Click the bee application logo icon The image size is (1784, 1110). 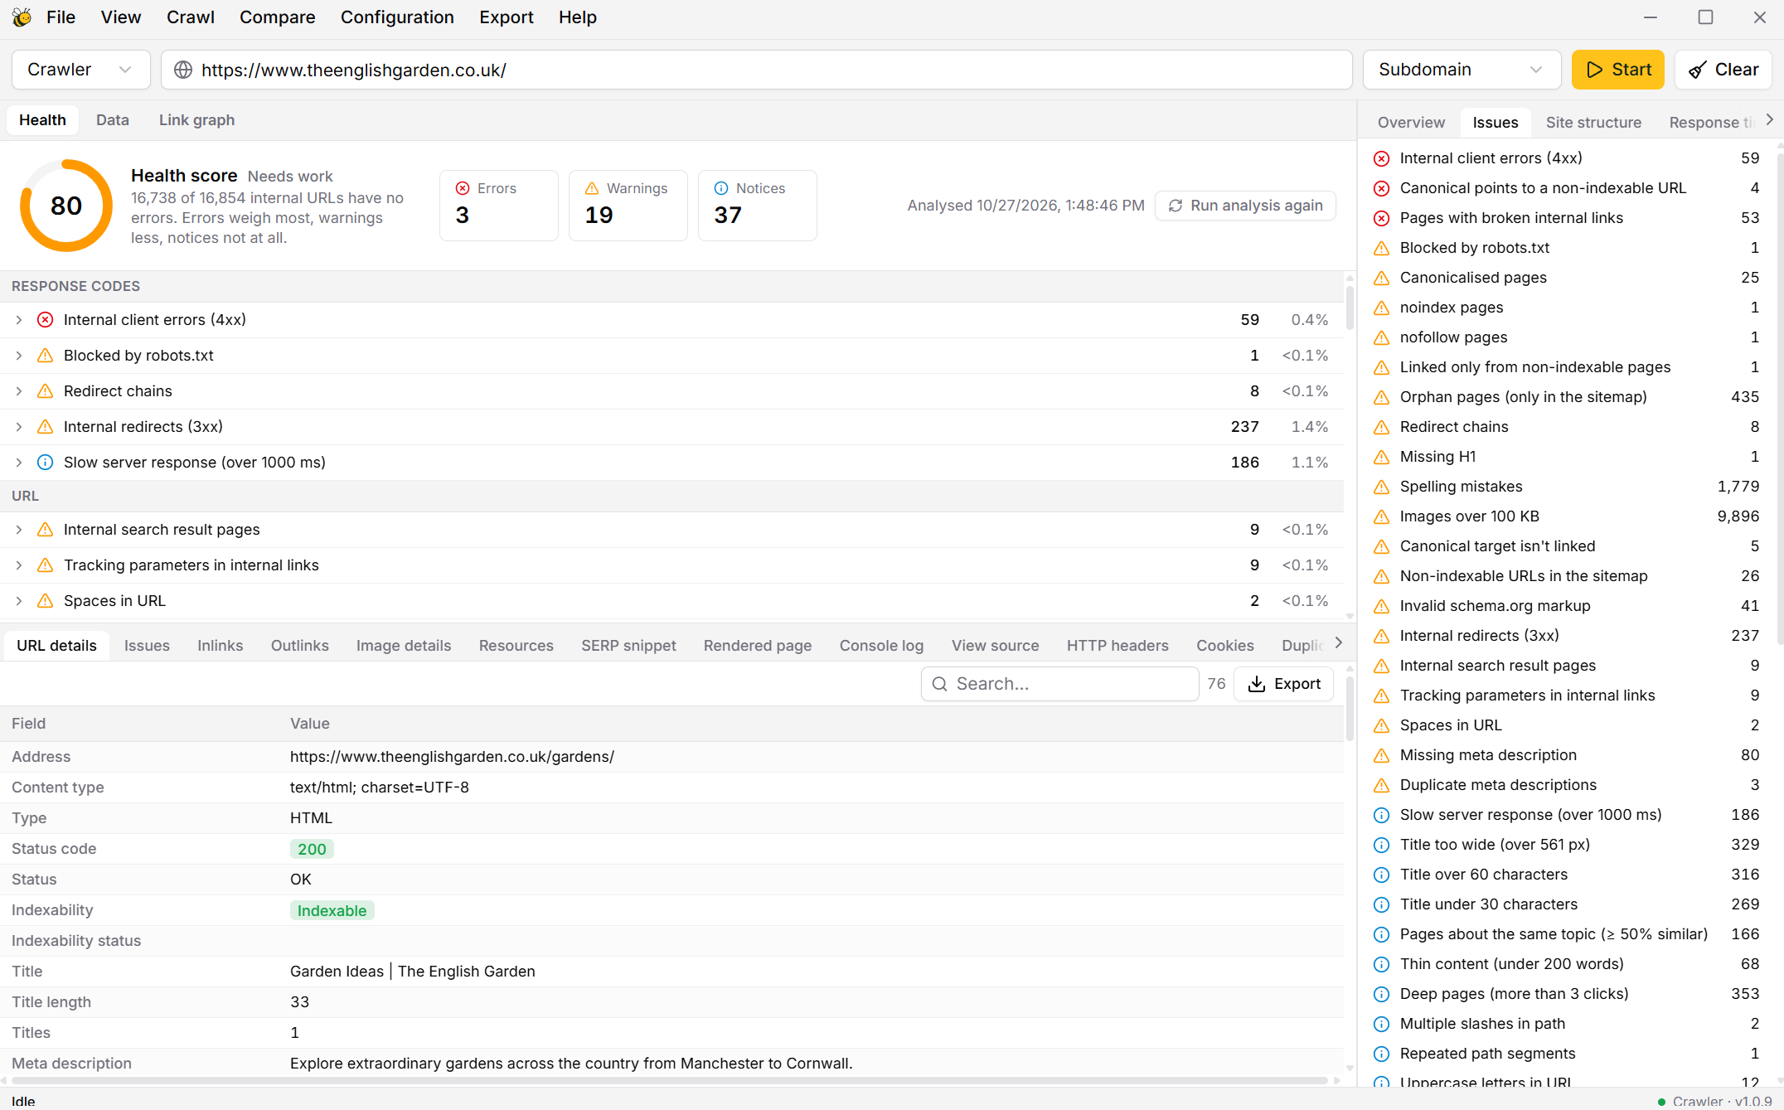point(22,17)
